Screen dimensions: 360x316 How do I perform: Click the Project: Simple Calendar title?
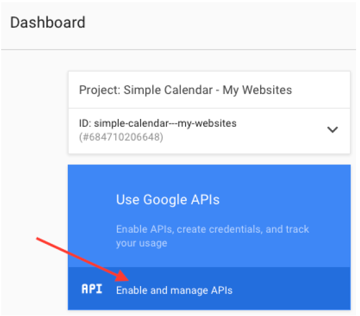click(x=186, y=90)
